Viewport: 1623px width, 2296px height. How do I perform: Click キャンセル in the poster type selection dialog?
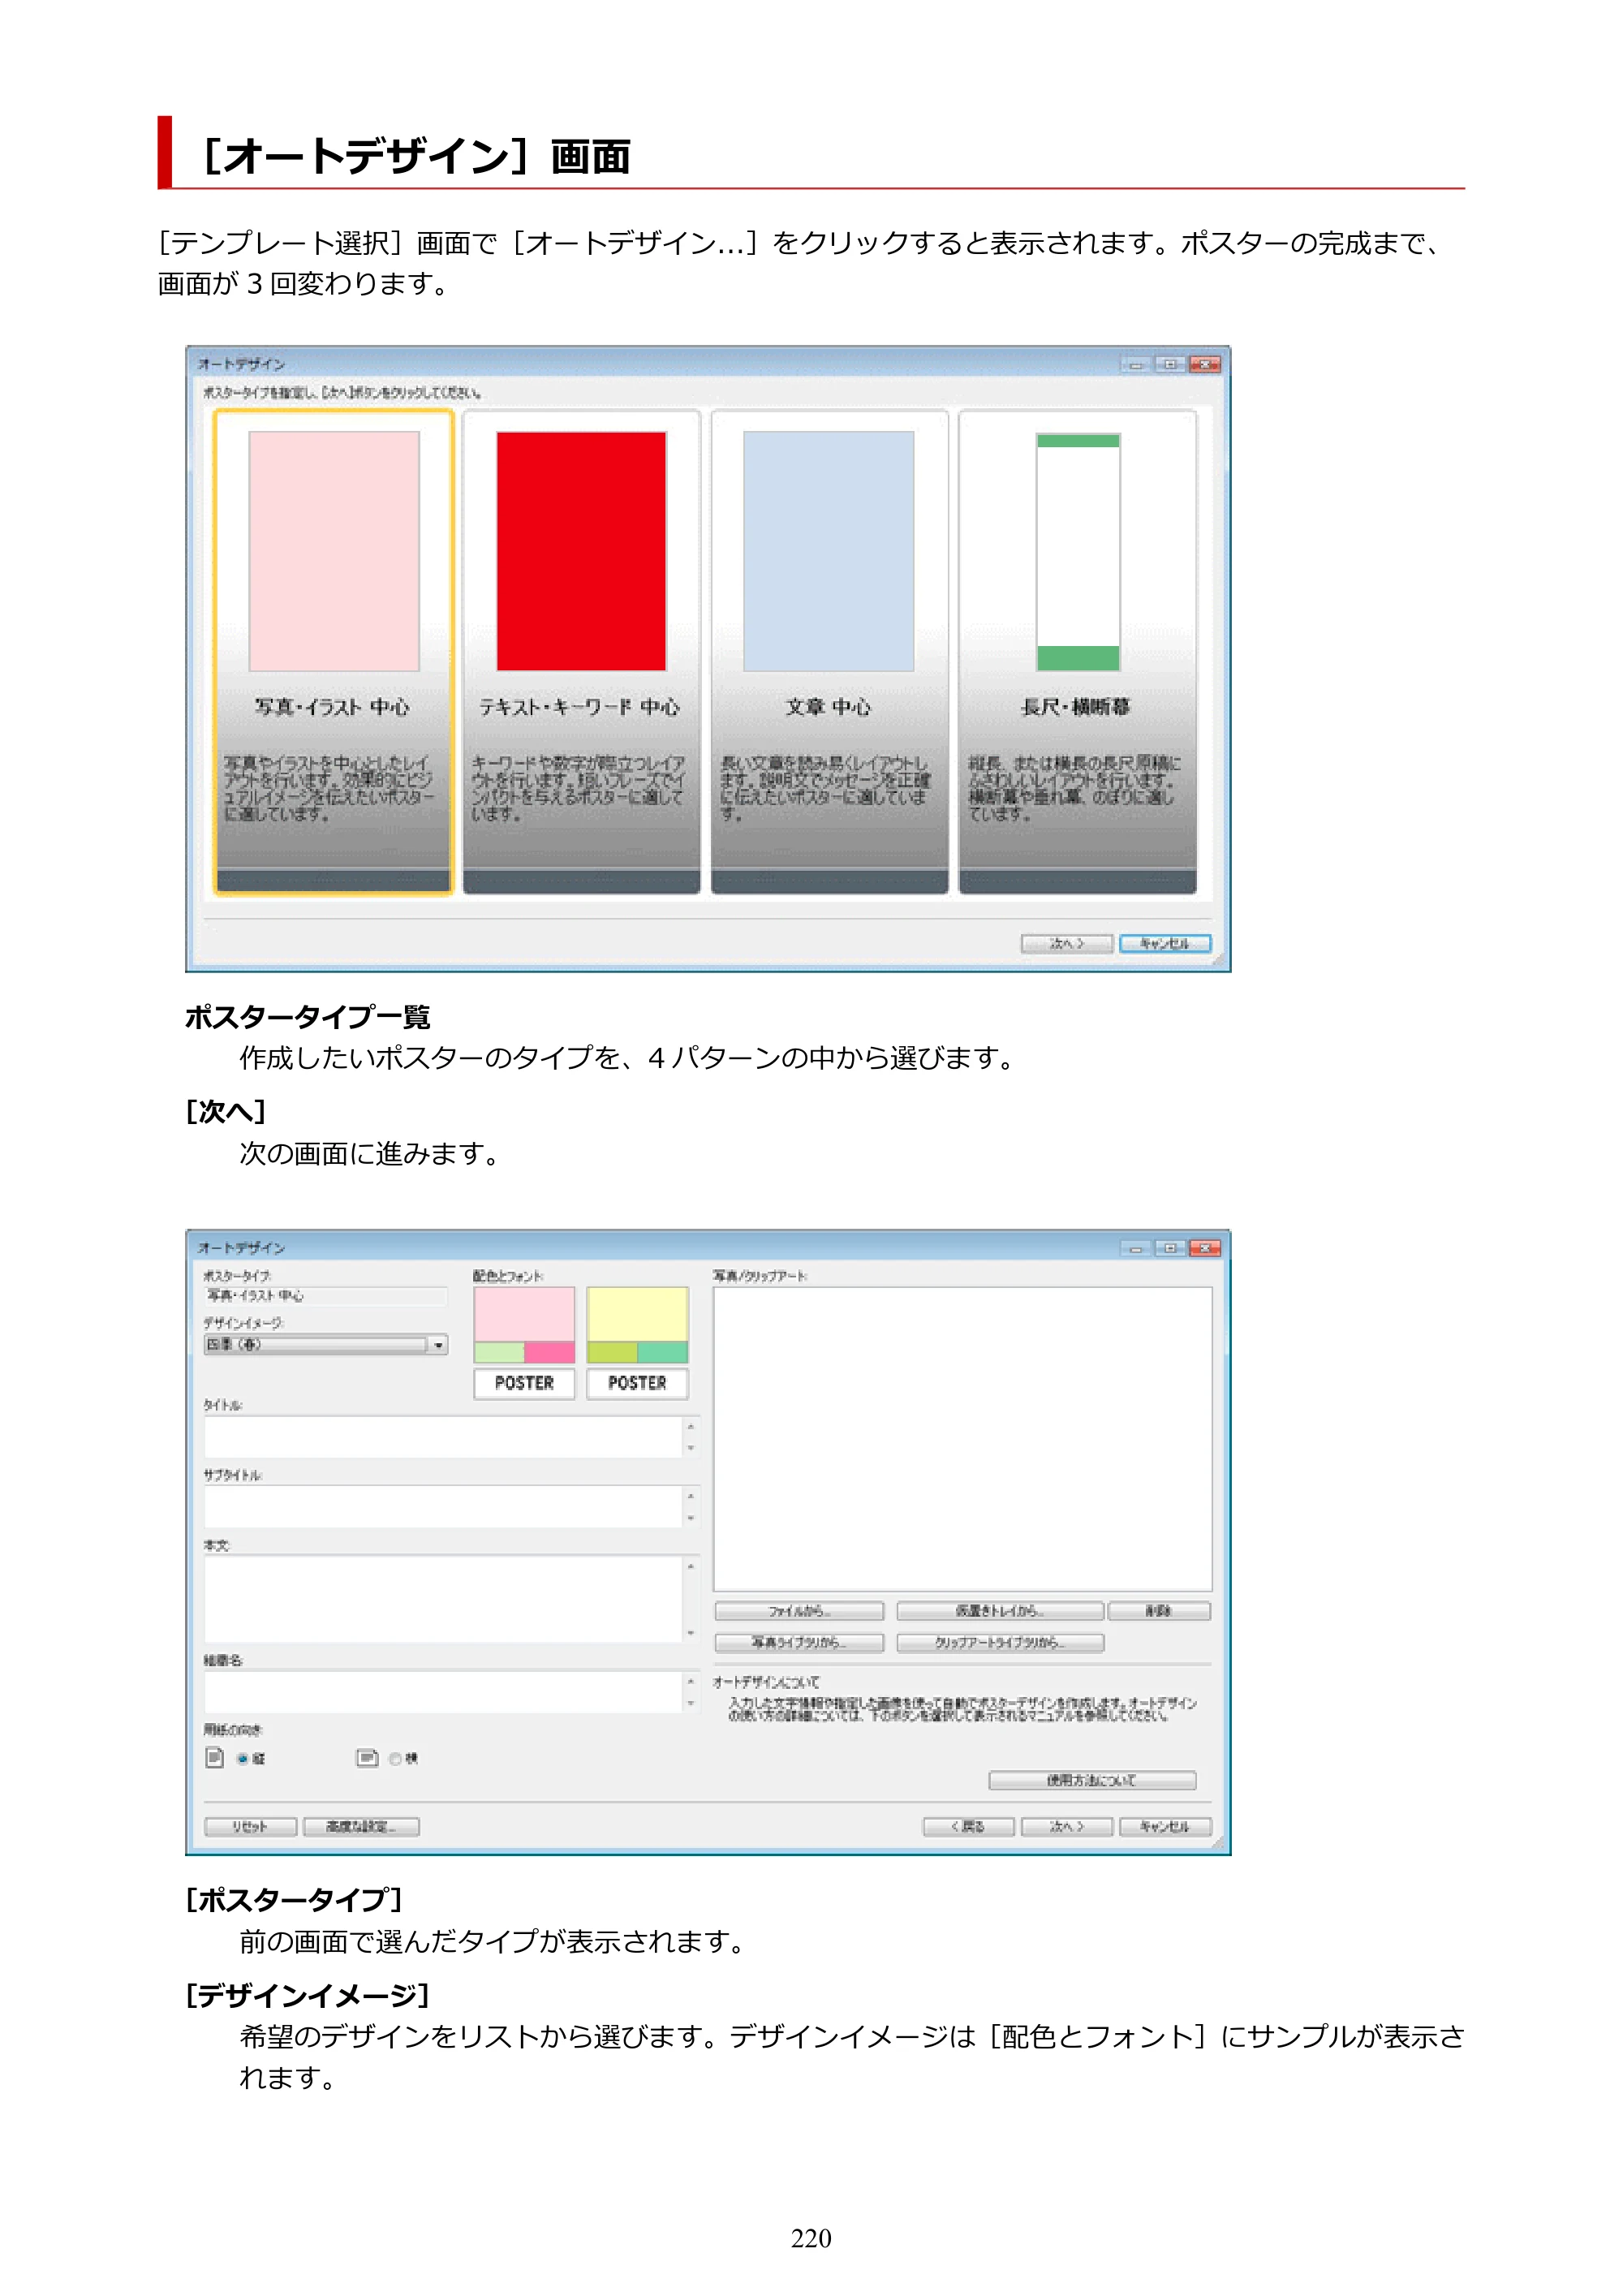tap(1165, 943)
